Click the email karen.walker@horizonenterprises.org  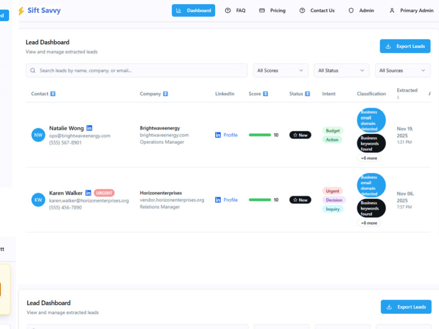89,200
